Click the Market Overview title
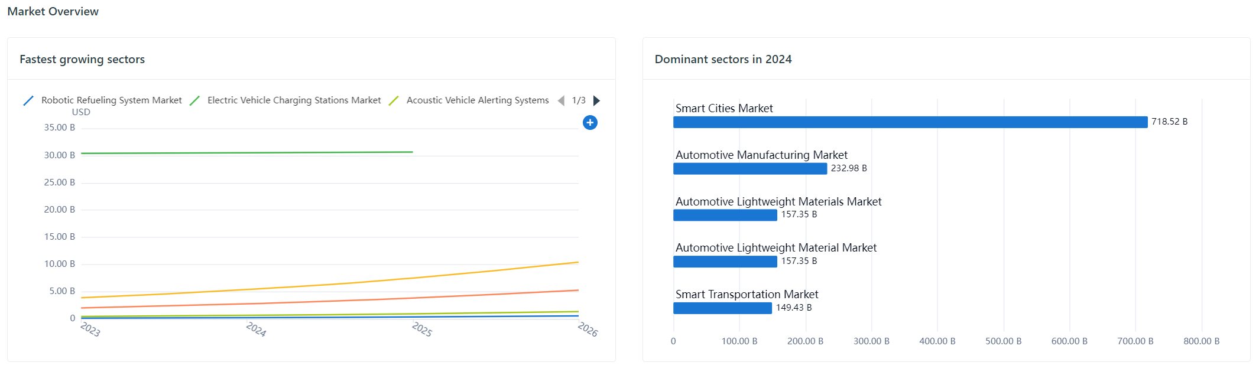Image resolution: width=1259 pixels, height=372 pixels. [53, 11]
